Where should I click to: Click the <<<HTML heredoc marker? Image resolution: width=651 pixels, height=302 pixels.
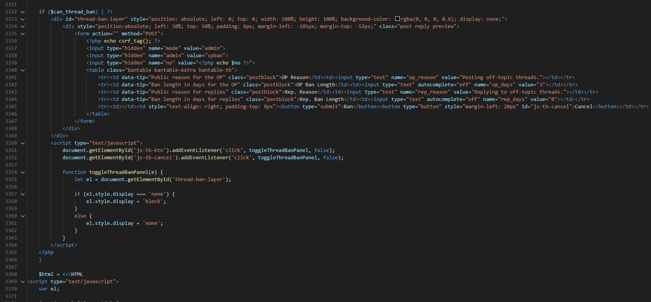coord(73,274)
